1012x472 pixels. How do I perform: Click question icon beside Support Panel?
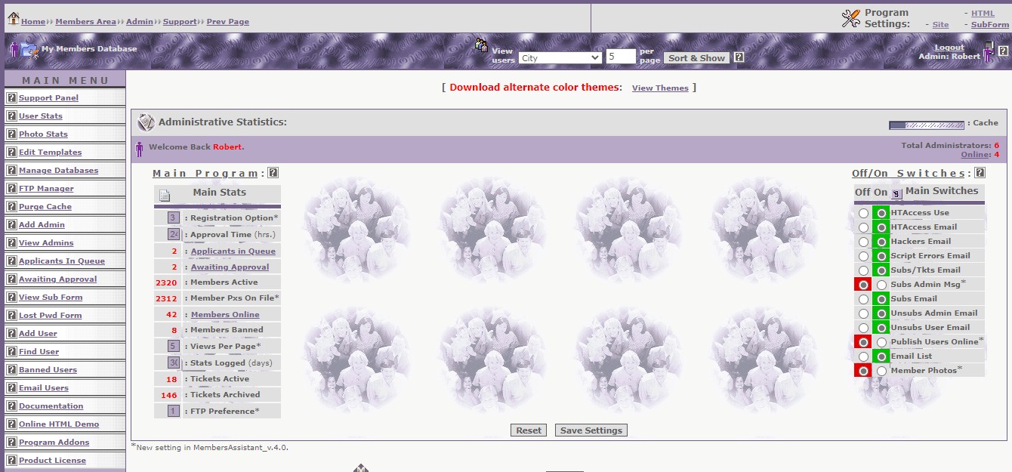click(11, 98)
